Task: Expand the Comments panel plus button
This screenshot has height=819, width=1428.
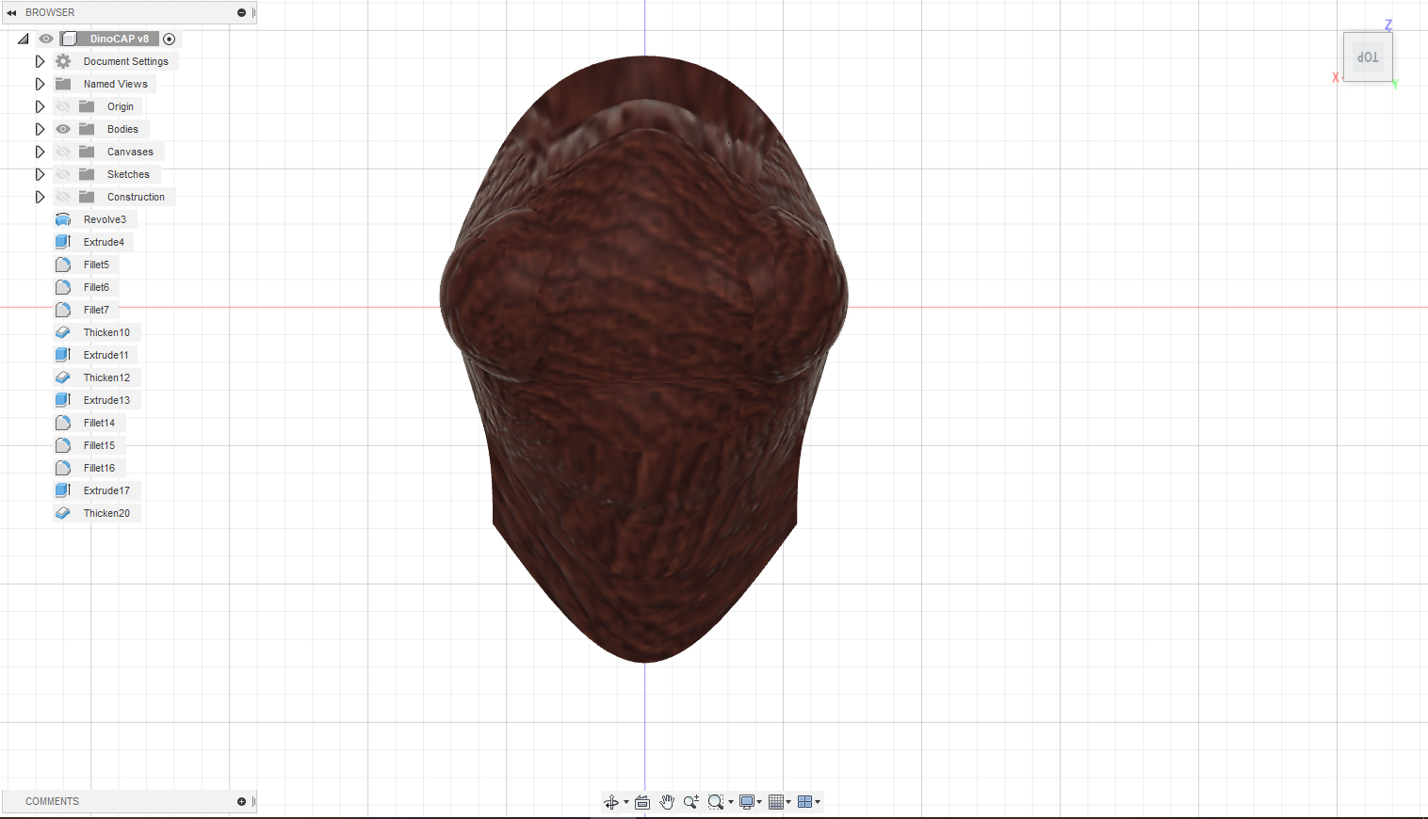Action: (x=241, y=802)
